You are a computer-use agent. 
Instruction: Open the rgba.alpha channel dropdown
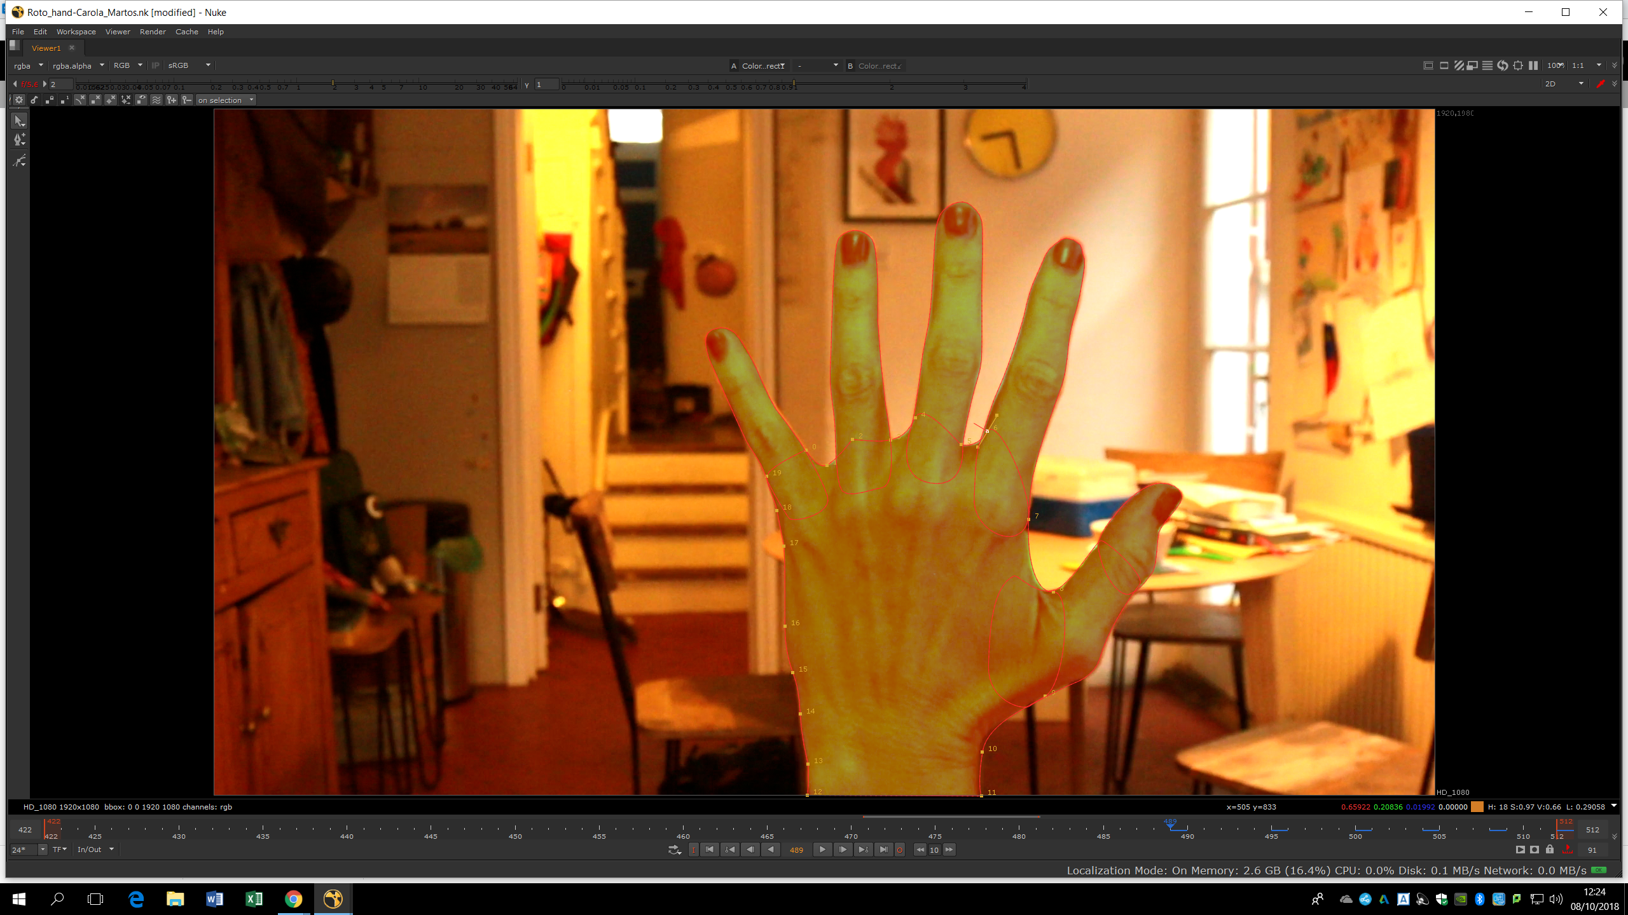point(78,65)
